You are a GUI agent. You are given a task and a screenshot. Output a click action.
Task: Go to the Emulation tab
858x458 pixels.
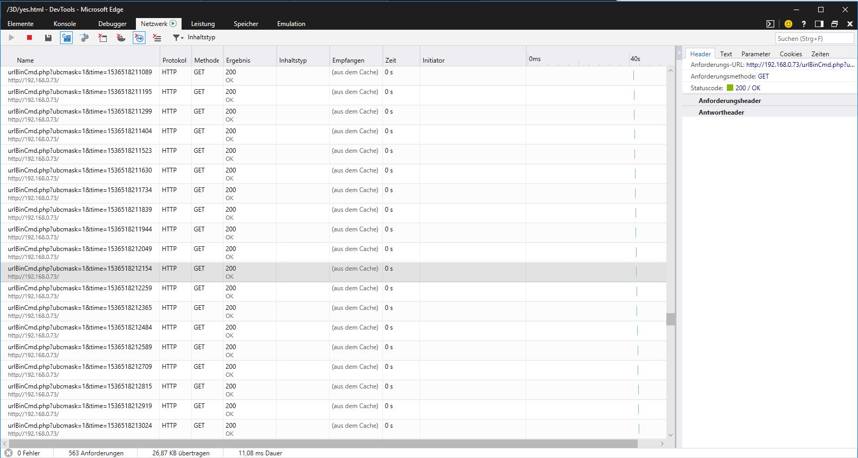point(291,24)
